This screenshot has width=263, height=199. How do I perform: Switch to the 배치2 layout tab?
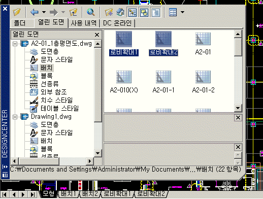90,194
